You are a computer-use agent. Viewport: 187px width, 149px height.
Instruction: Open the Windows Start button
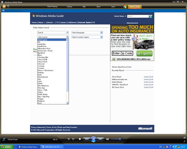7,147
